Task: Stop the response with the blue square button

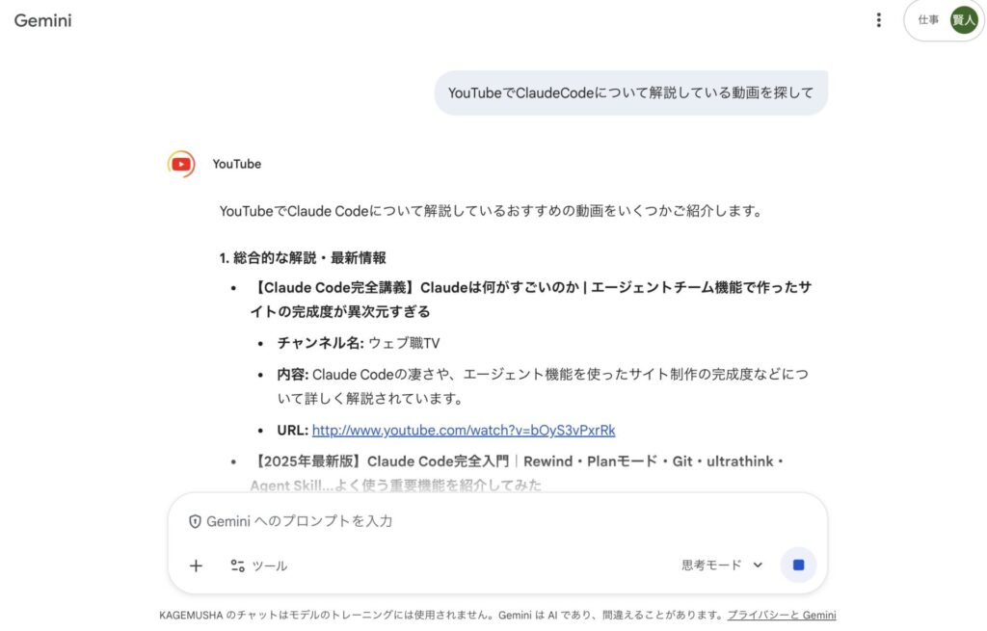Action: pyautogui.click(x=798, y=565)
